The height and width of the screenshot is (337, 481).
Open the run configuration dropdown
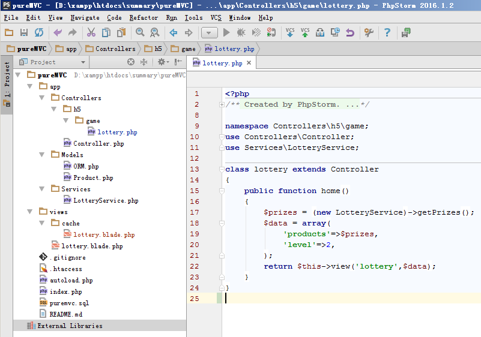click(x=210, y=32)
